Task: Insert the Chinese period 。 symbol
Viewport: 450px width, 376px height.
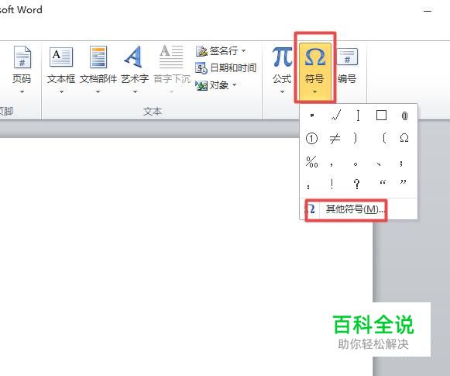Action: 356,164
